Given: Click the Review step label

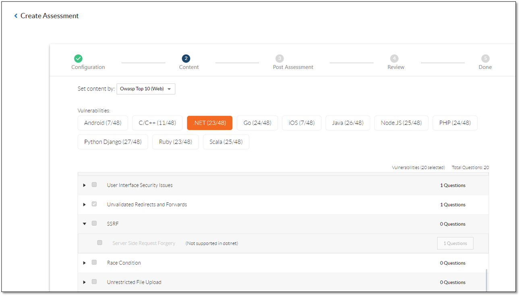Looking at the screenshot, I should pos(396,67).
